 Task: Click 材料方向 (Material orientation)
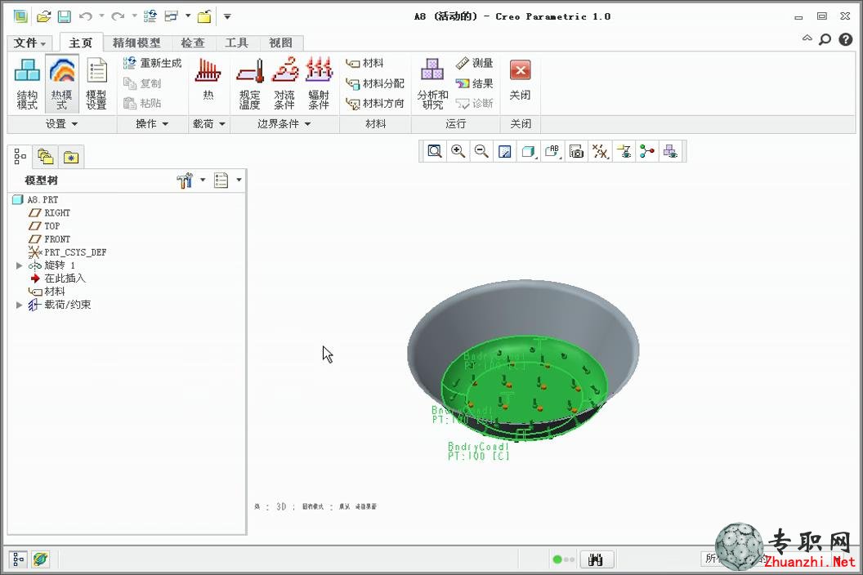pyautogui.click(x=375, y=104)
